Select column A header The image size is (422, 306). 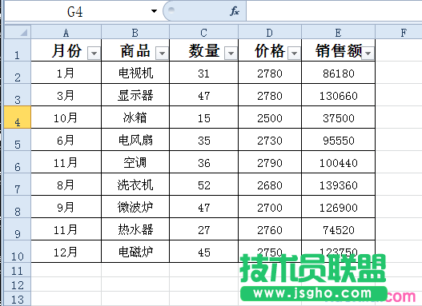(66, 33)
